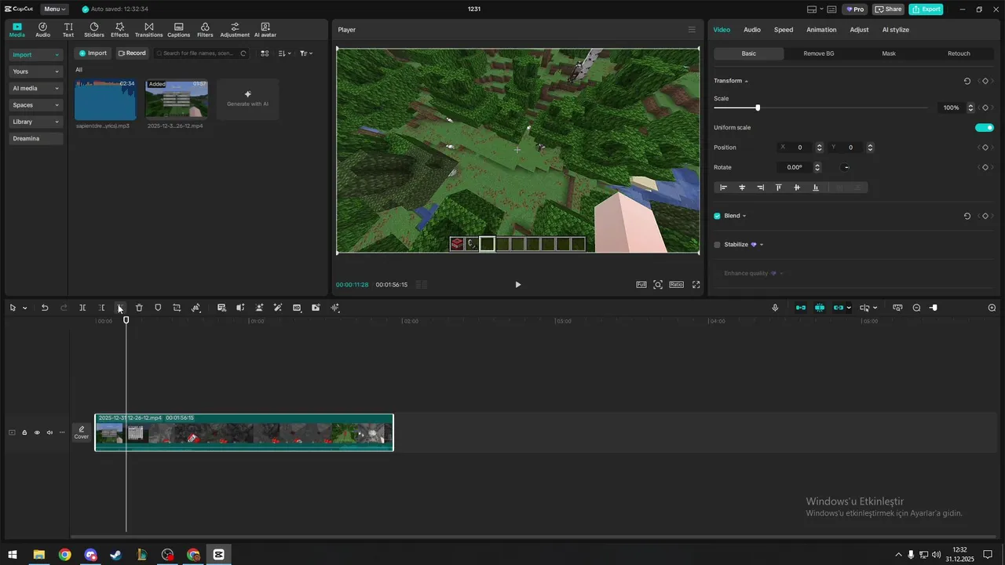
Task: Open the Captions panel icon
Action: (x=178, y=30)
